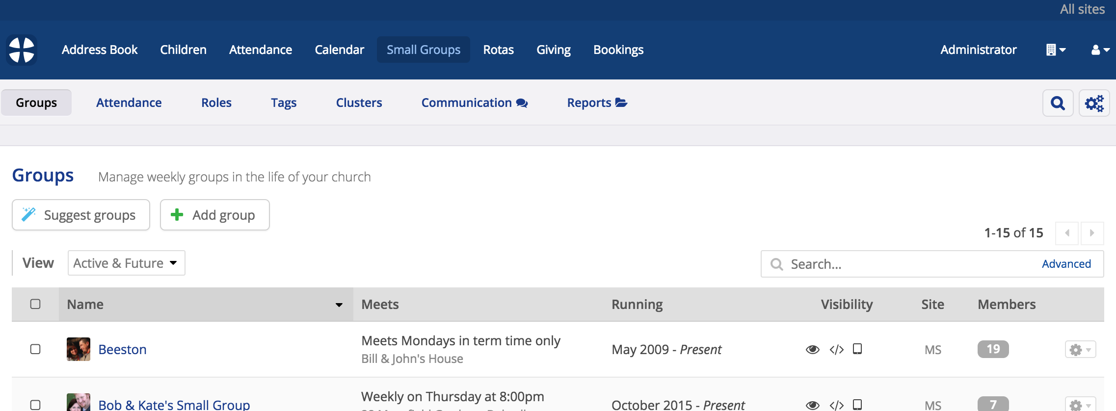Click Bill & John's House location text
This screenshot has width=1116, height=411.
click(x=412, y=359)
